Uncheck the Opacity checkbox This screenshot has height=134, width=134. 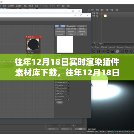[x=68, y=85]
